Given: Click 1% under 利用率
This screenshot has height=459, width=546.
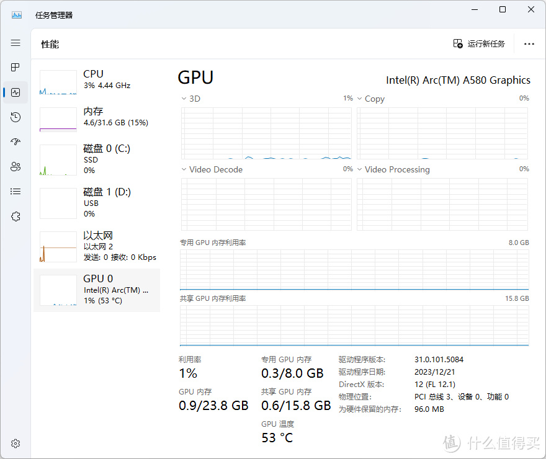Looking at the screenshot, I should pyautogui.click(x=188, y=373).
